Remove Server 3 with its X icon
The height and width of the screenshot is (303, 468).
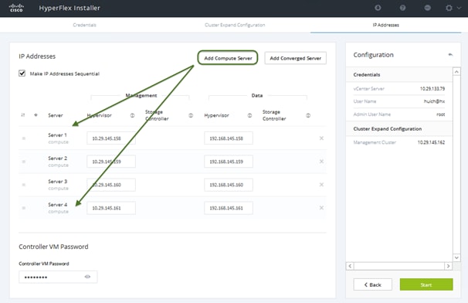[321, 185]
